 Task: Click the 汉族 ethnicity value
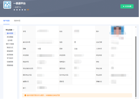pos(76,49)
